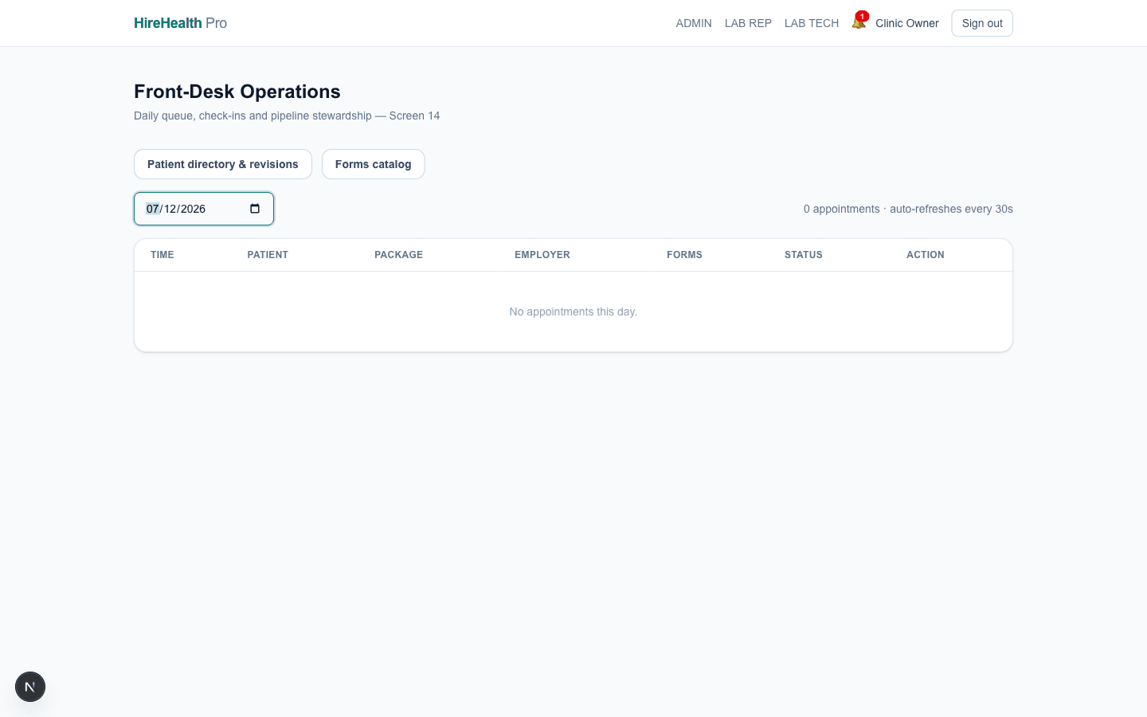
Task: Click the FORMS column header
Action: click(685, 255)
